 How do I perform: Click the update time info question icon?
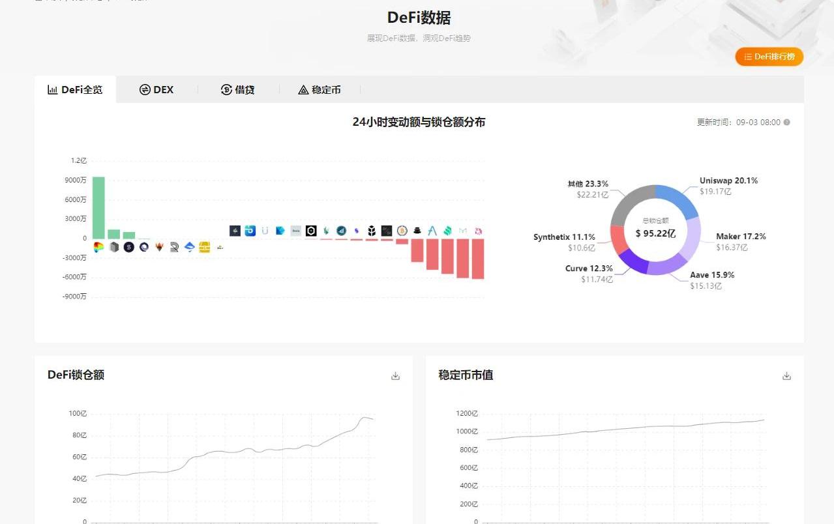point(787,123)
